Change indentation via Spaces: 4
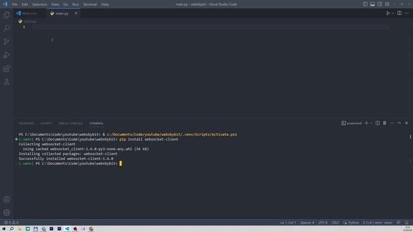 click(x=307, y=222)
